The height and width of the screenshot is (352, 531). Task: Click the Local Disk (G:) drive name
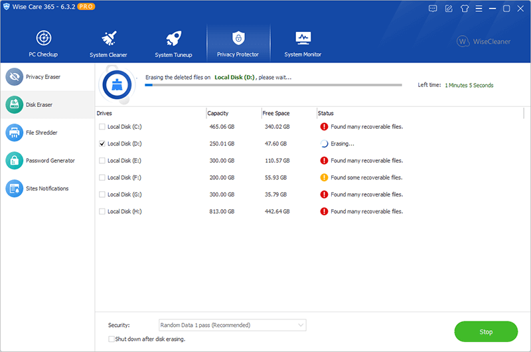coord(125,195)
